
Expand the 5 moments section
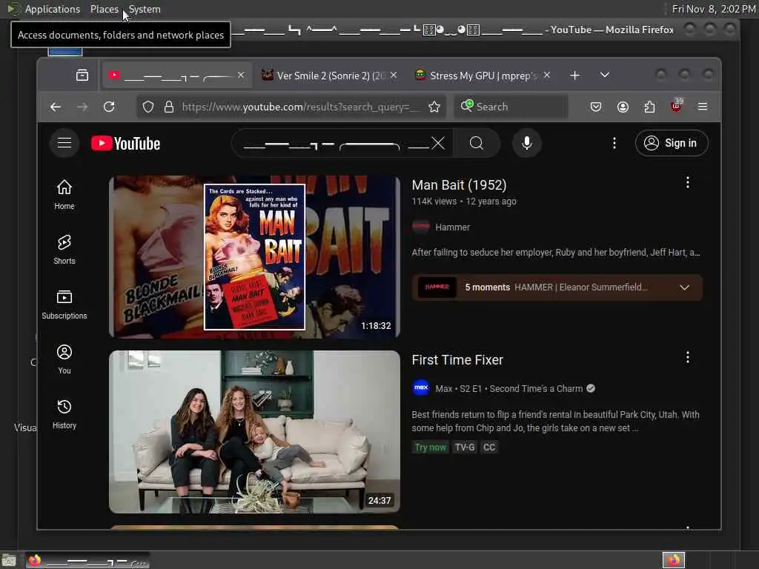tap(557, 287)
